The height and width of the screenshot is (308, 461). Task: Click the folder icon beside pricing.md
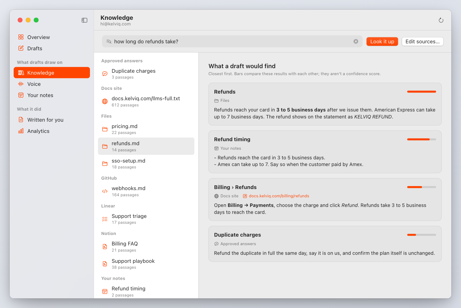click(x=105, y=129)
